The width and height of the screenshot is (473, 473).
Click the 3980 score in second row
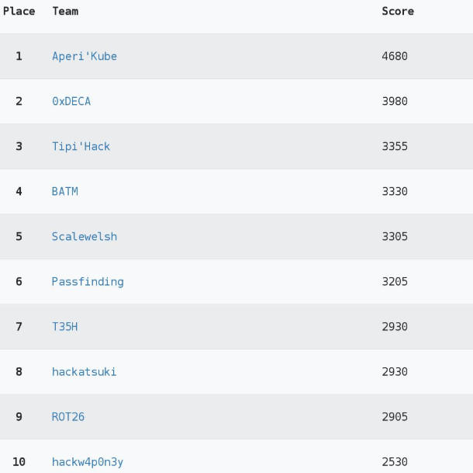point(395,101)
